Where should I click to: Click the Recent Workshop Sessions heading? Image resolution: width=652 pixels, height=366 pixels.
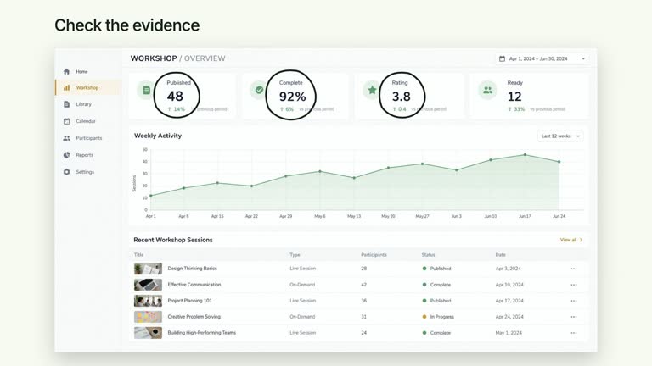pyautogui.click(x=173, y=240)
